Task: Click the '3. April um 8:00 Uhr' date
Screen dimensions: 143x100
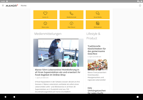Action: point(94,57)
